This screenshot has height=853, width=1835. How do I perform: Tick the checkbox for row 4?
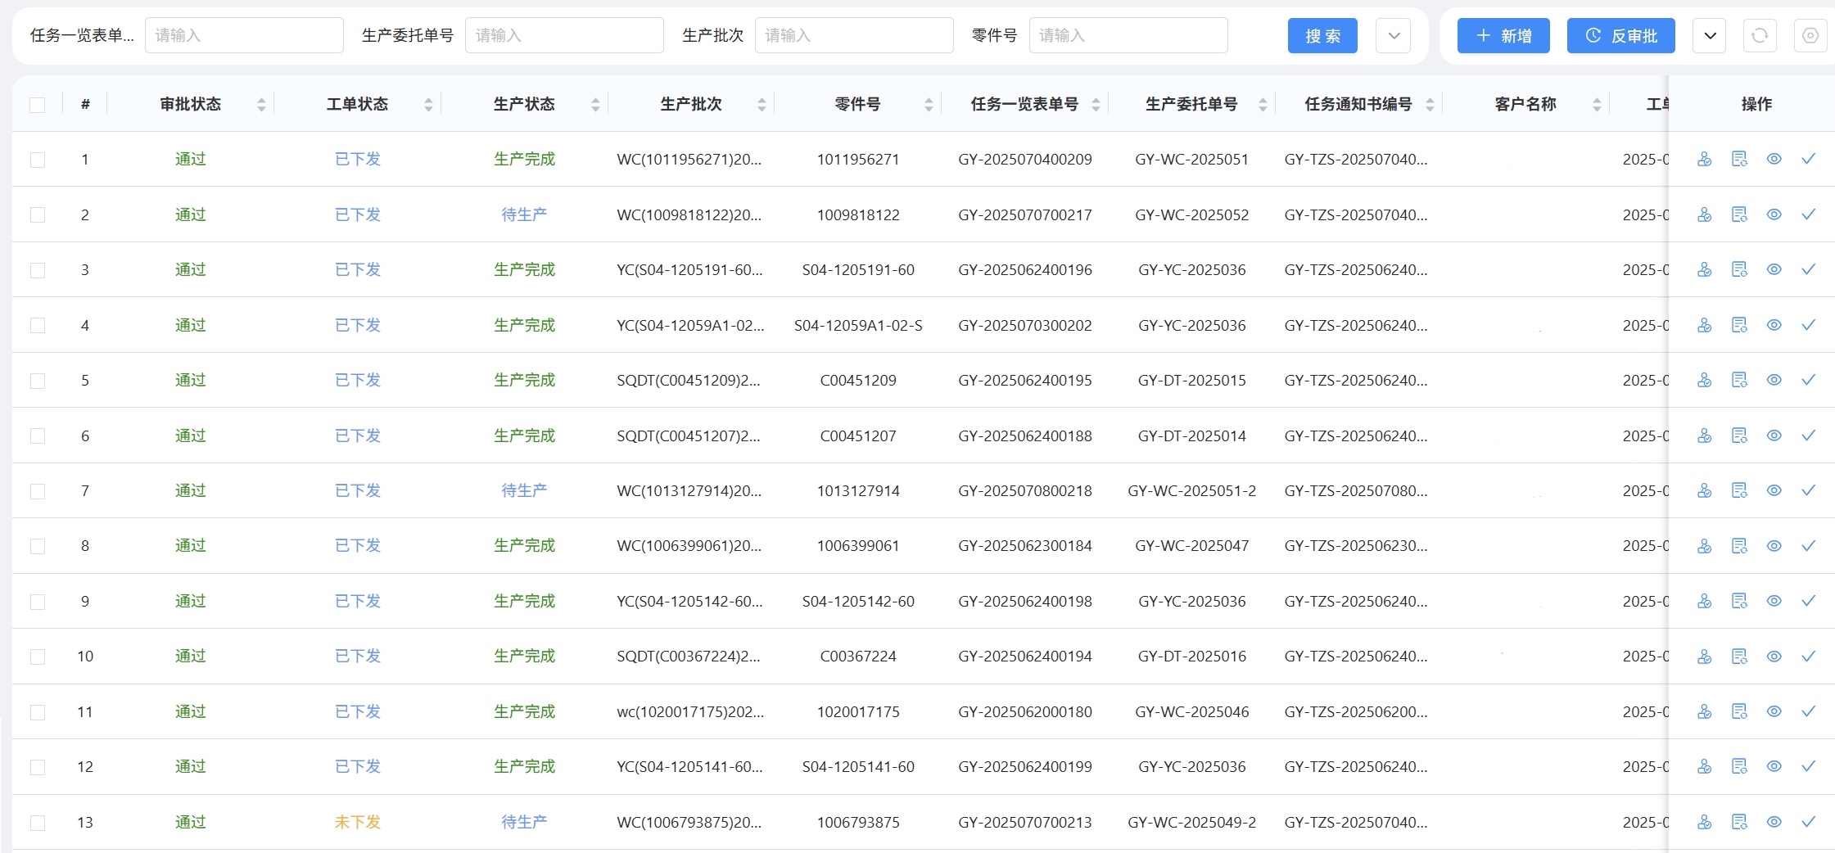click(x=38, y=326)
